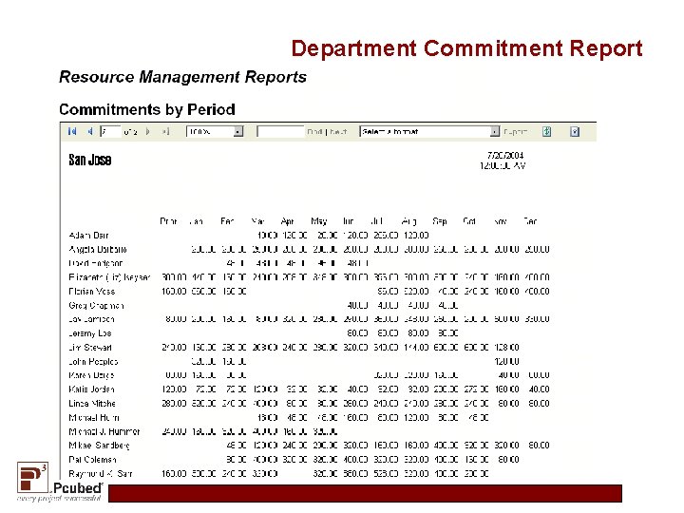This screenshot has height=513, width=684.
Task: Click the Jeremy Lee row name
Action: coord(90,333)
